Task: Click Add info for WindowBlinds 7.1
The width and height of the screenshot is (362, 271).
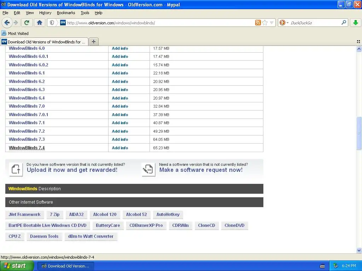Action: click(x=120, y=123)
